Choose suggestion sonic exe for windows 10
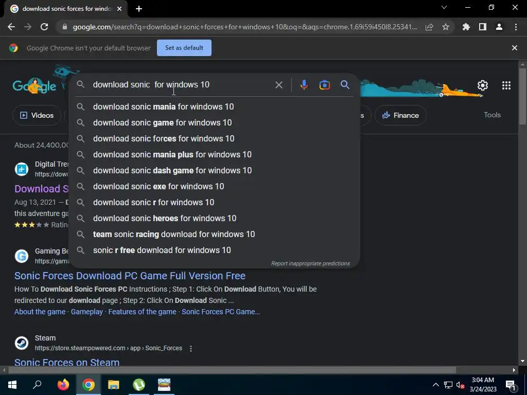 pos(214,186)
